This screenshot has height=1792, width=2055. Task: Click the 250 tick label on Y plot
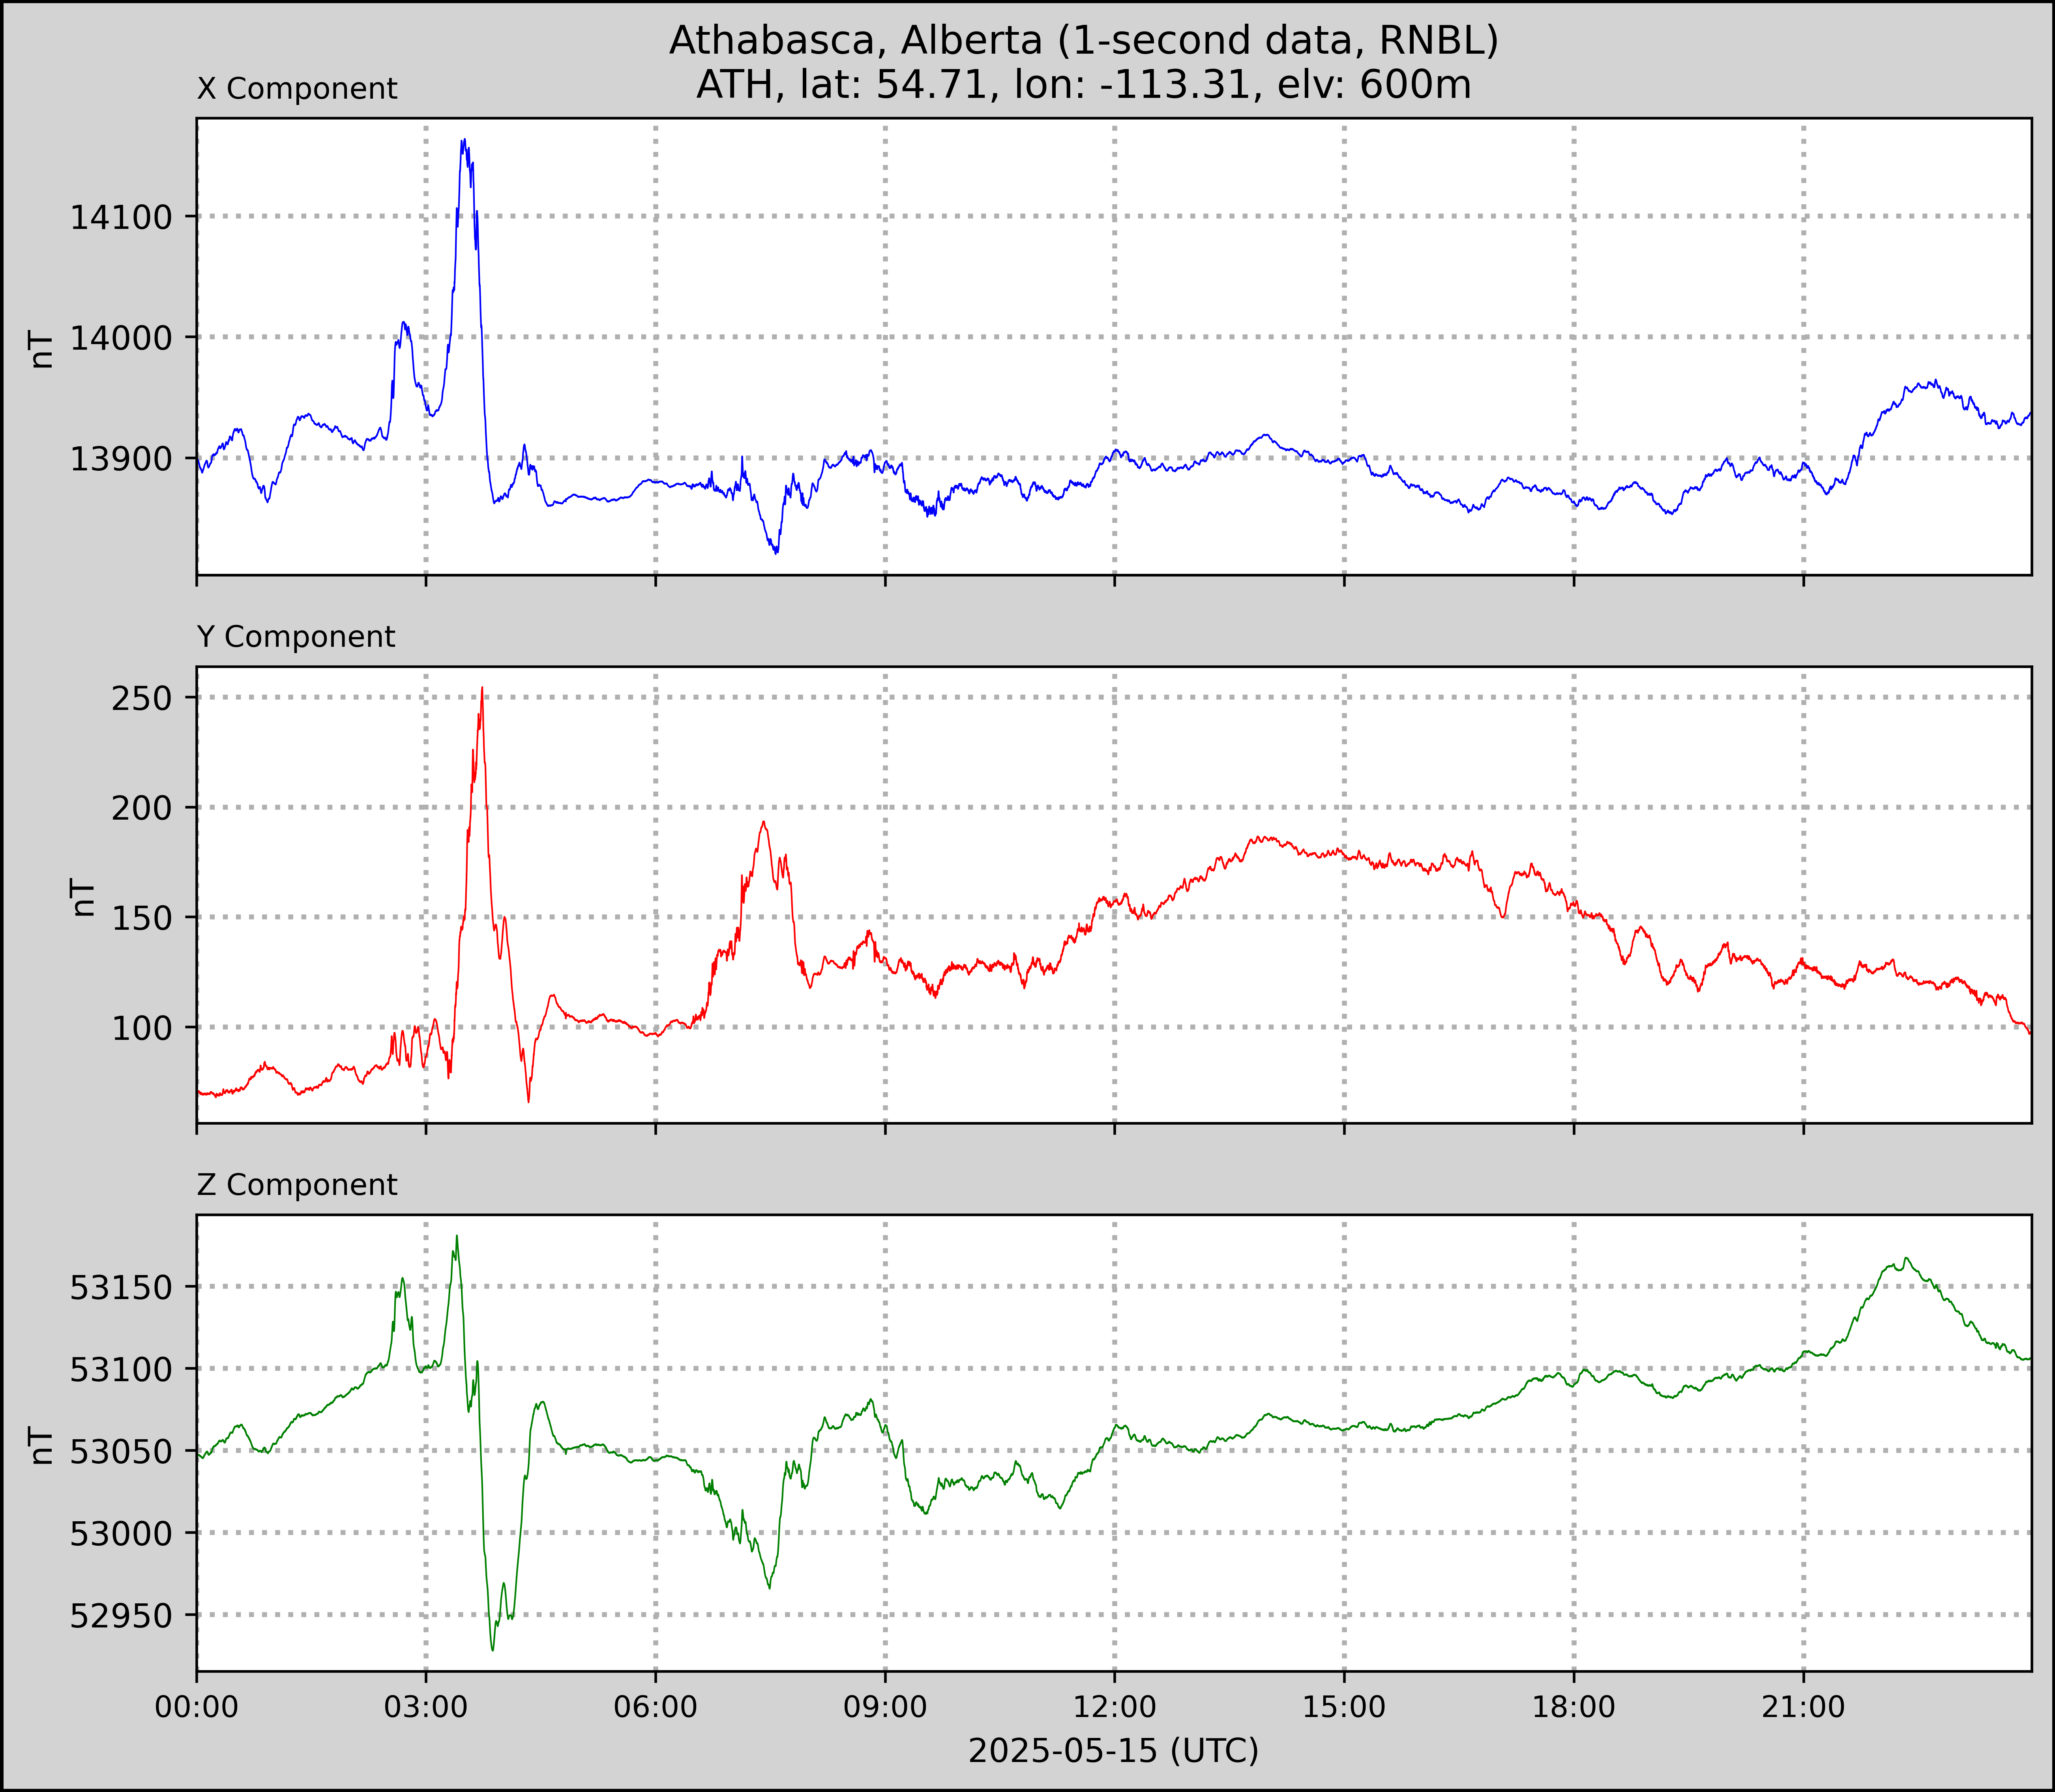pos(142,698)
